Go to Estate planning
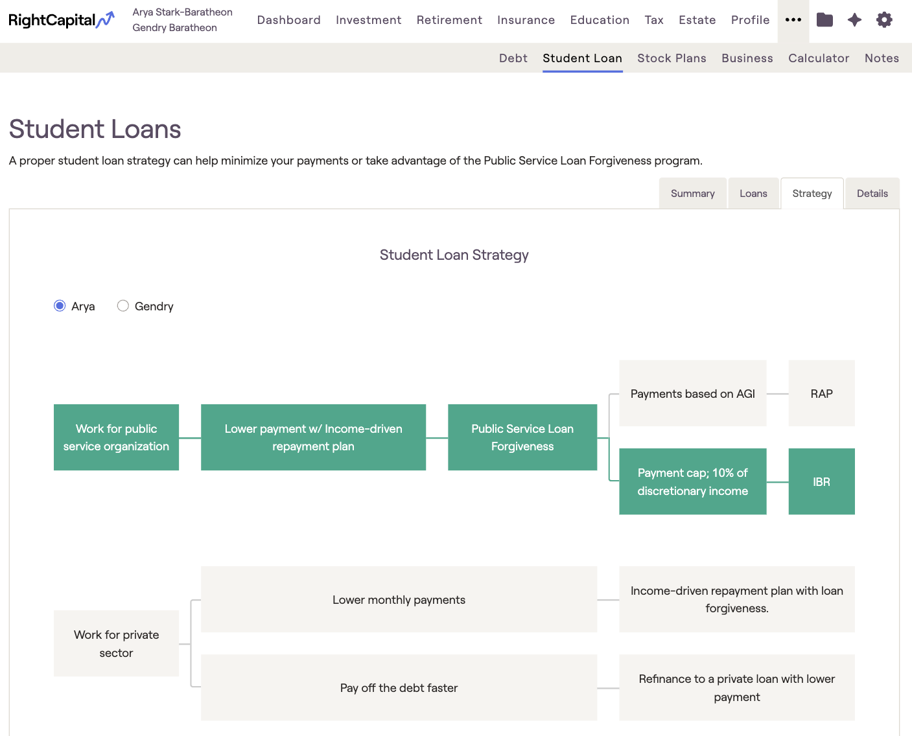 pos(697,20)
